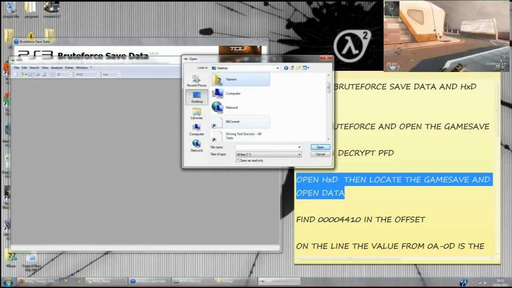Image resolution: width=512 pixels, height=288 pixels.
Task: Select Network in the file list
Action: tap(240, 108)
